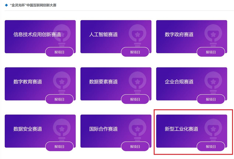Click 报项目 on 数据要素赛道 card
This screenshot has width=234, height=159.
click(135, 99)
